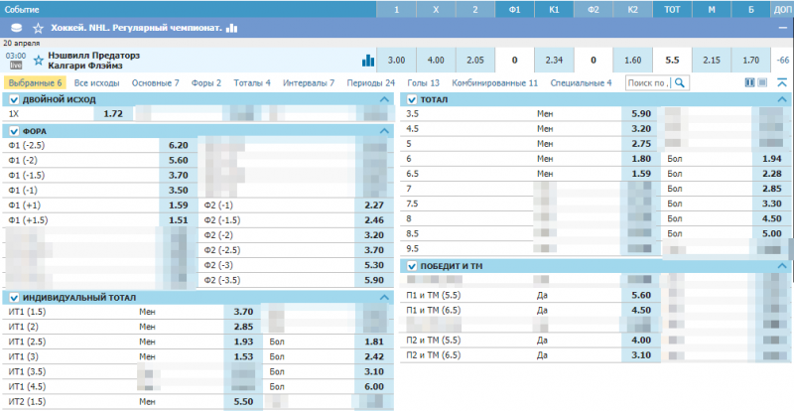This screenshot has height=411, width=794.
Task: Collapse the ИНДИВИДУАЛЬНЫЙ ТОТАЛ section
Action: [384, 297]
